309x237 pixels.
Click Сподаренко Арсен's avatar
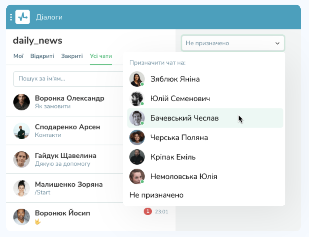click(22, 131)
